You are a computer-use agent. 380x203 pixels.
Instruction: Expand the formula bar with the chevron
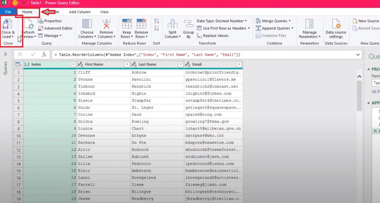tap(358, 55)
